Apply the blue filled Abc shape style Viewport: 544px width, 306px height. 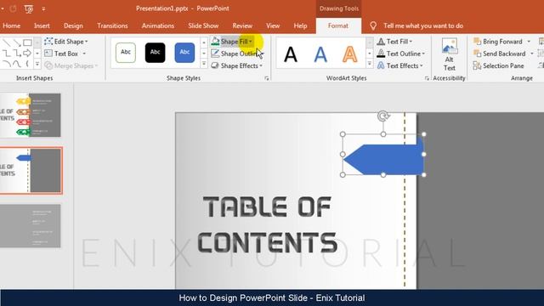click(184, 53)
